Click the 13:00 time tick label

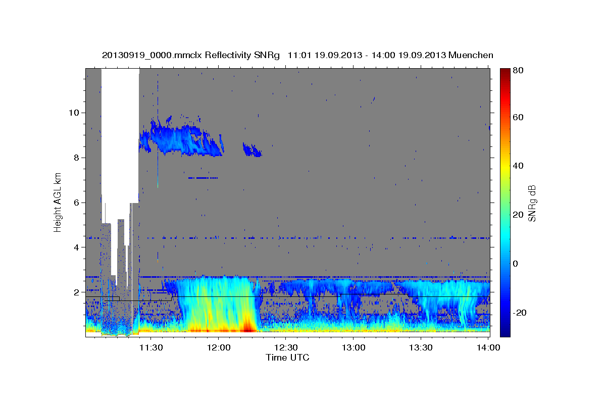coord(353,347)
